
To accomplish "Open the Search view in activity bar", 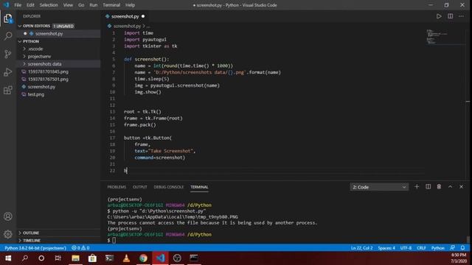I will (x=8, y=36).
